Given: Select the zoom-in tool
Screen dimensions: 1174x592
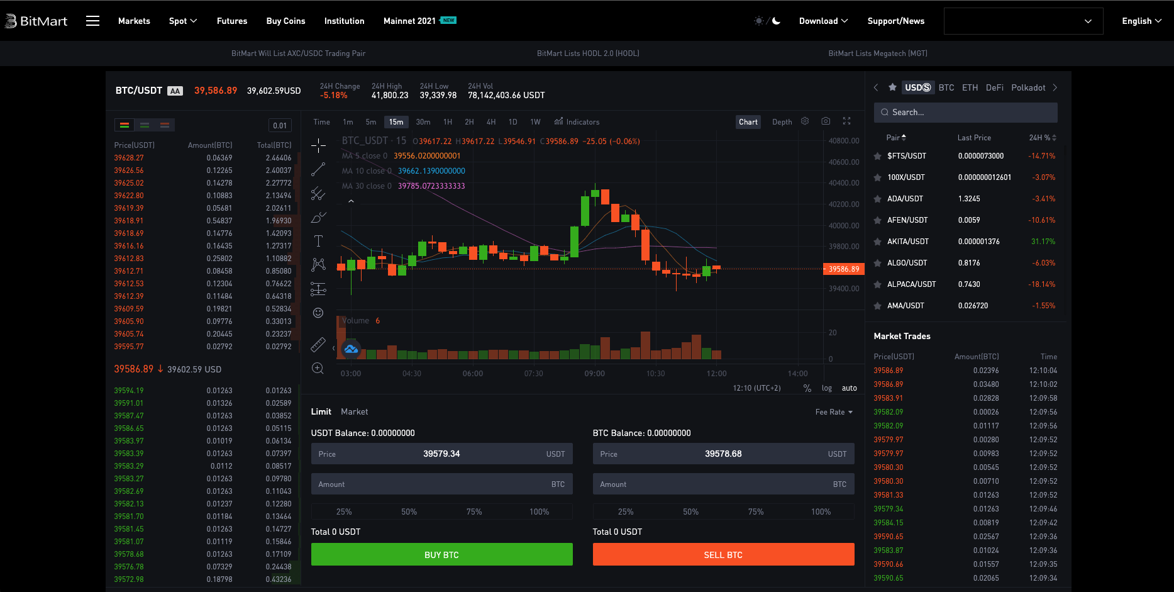Looking at the screenshot, I should pyautogui.click(x=318, y=368).
